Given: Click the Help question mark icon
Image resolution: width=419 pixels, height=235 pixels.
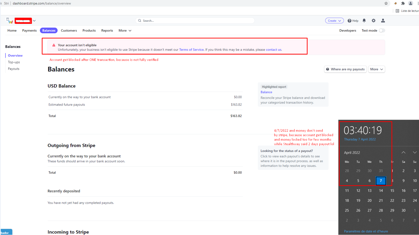Looking at the screenshot, I should pos(349,21).
